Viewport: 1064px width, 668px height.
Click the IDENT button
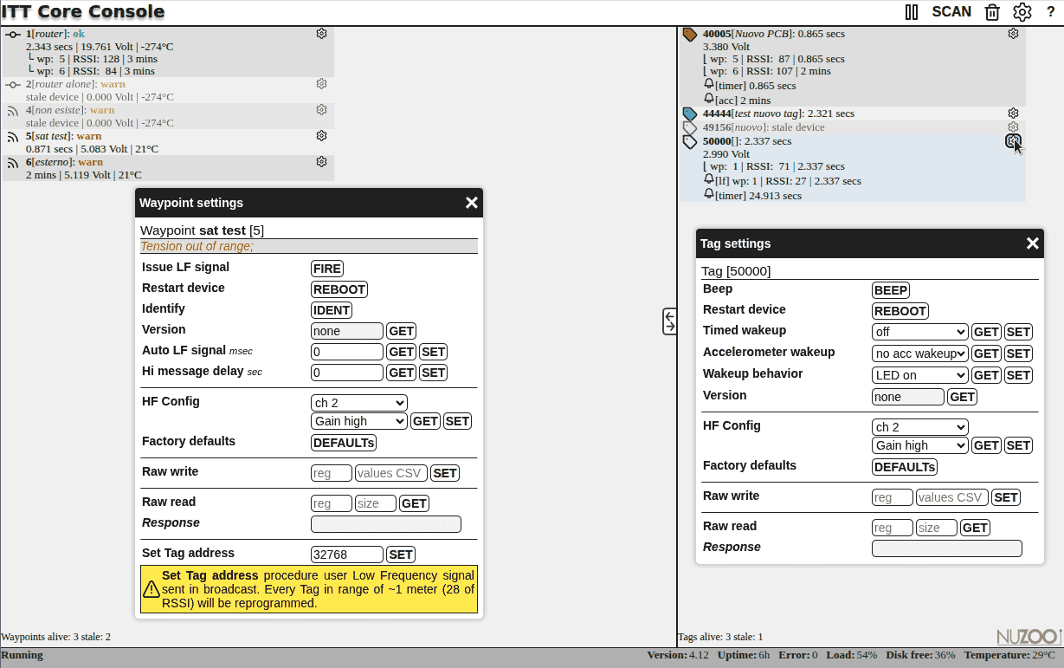click(332, 310)
